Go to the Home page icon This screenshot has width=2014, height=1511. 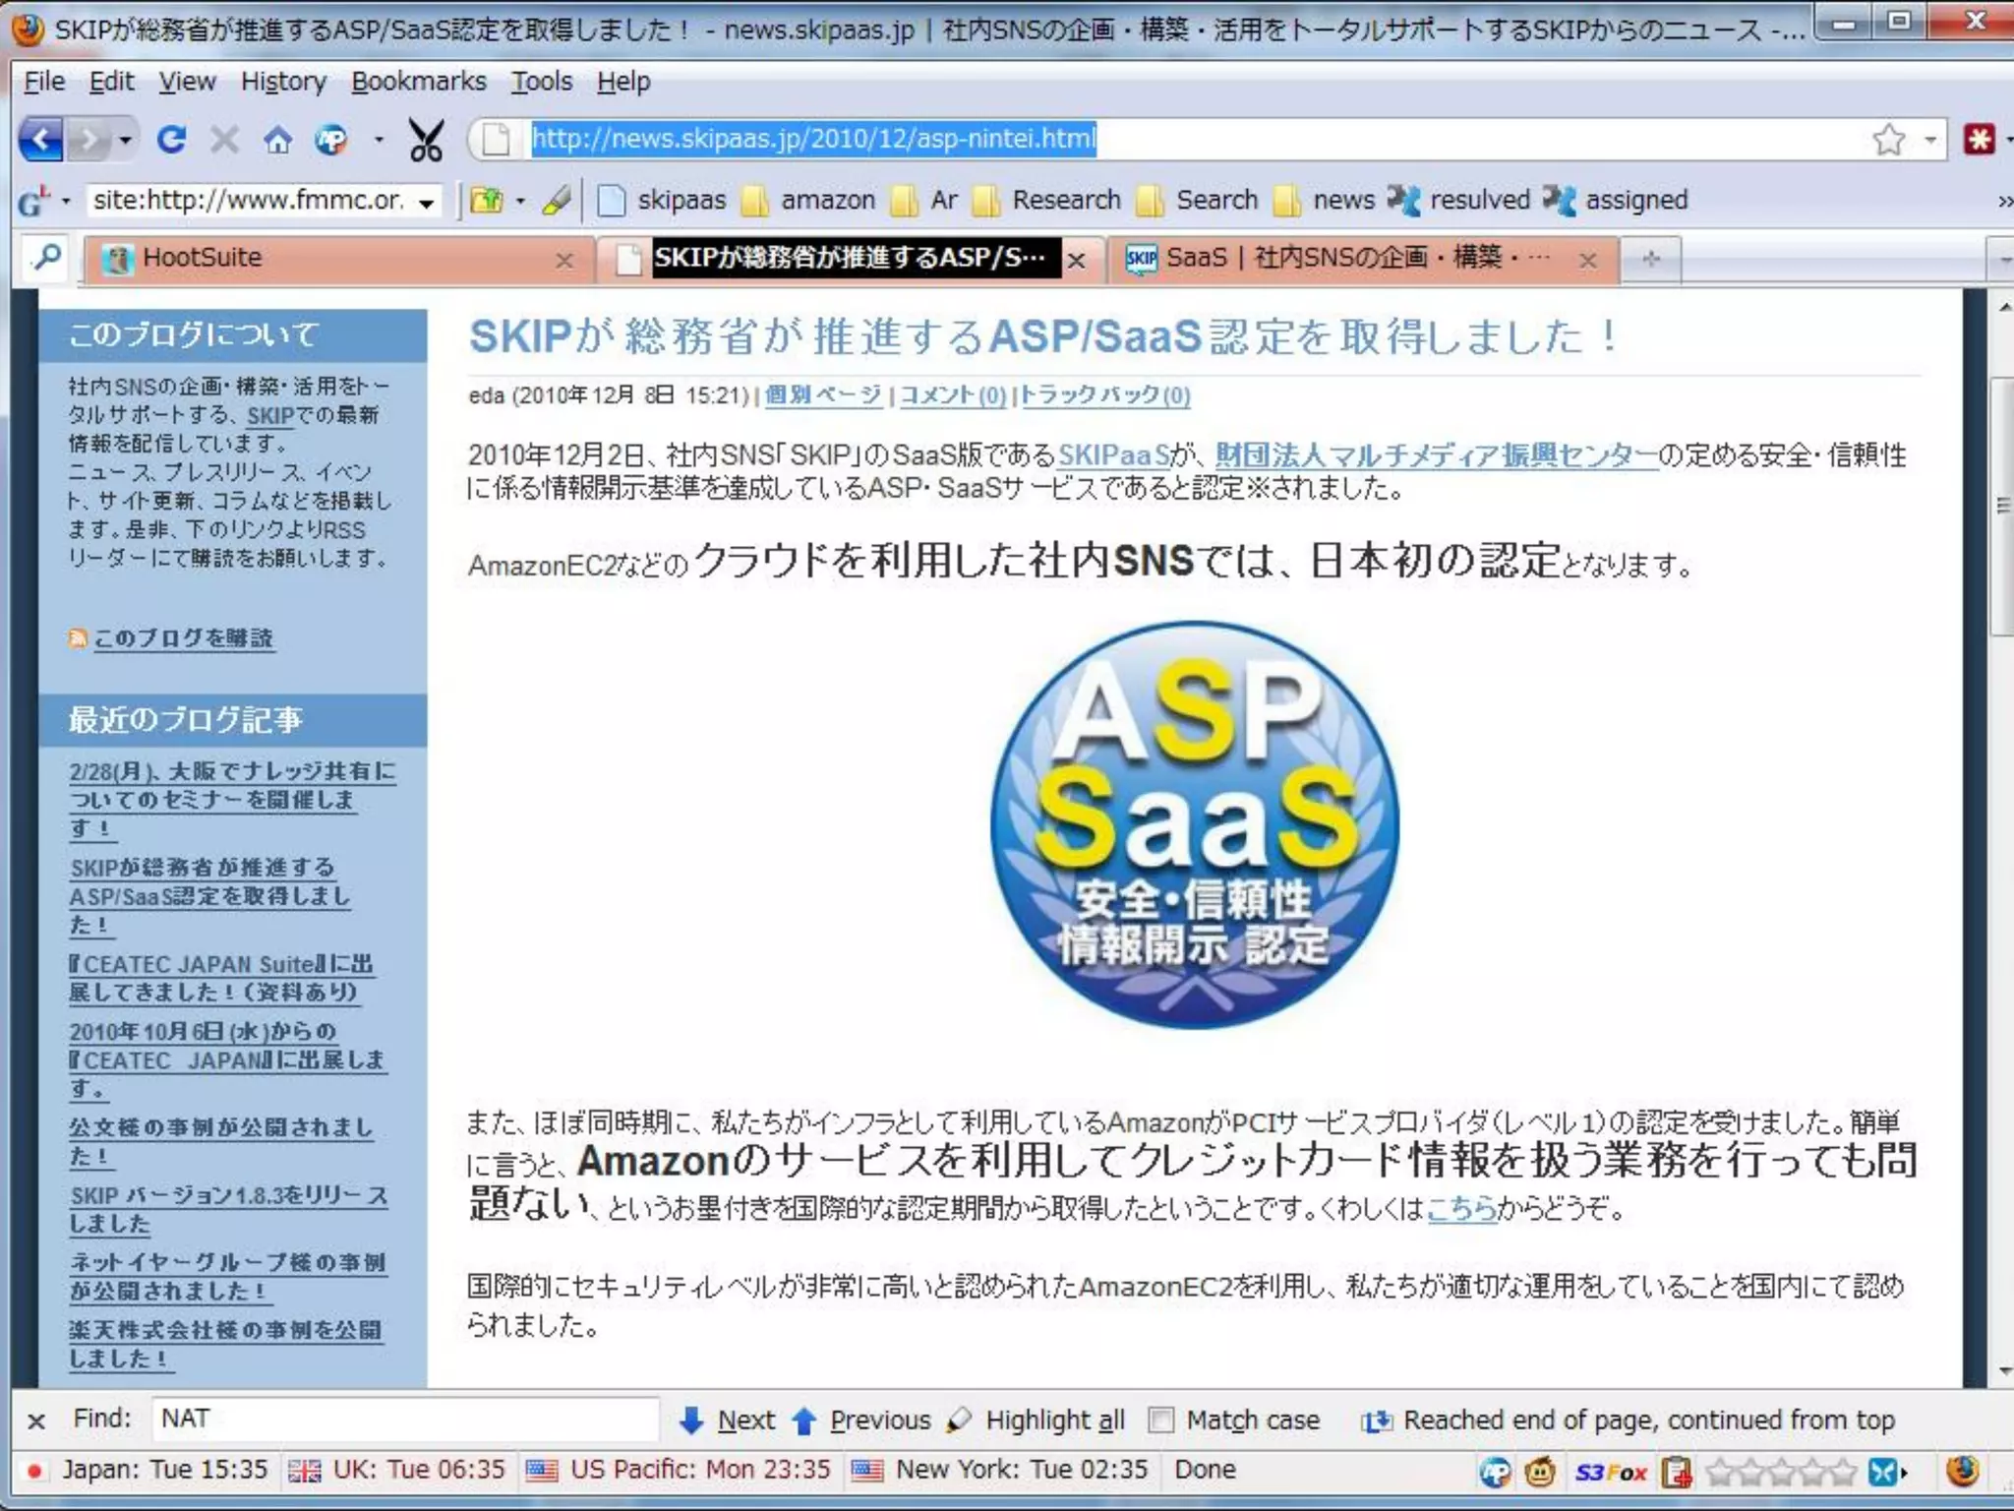(277, 141)
